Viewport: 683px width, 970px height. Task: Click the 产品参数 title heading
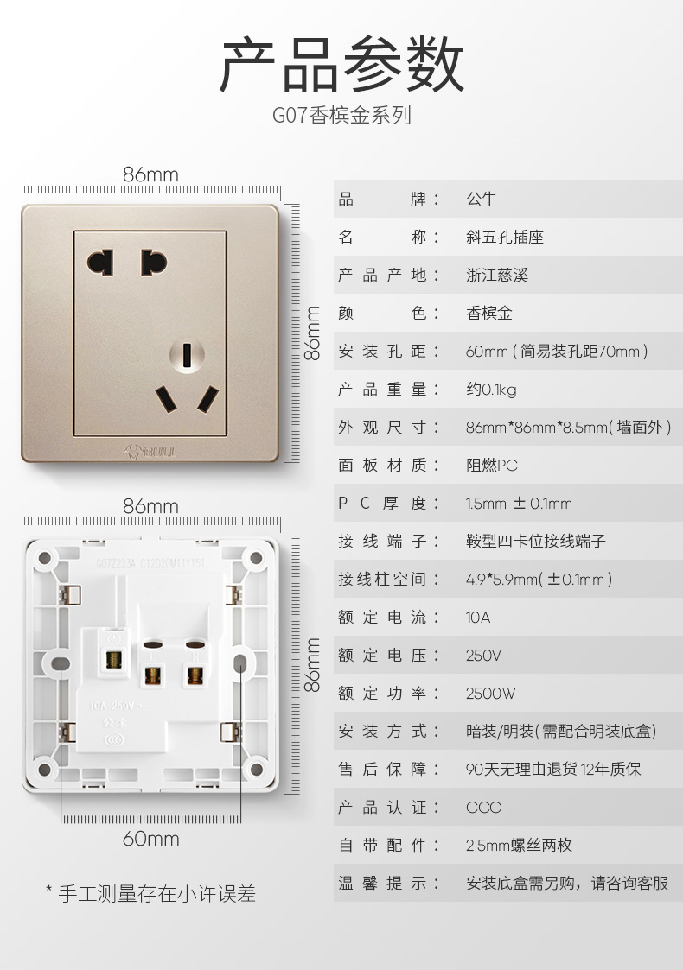341,64
